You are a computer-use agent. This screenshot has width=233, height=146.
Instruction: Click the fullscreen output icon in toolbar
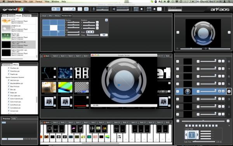(x=86, y=9)
